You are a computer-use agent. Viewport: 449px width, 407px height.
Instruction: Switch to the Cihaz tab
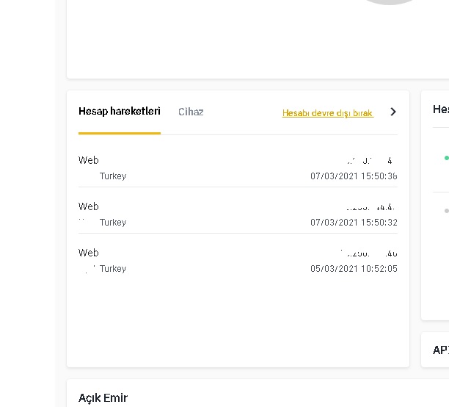tap(191, 112)
